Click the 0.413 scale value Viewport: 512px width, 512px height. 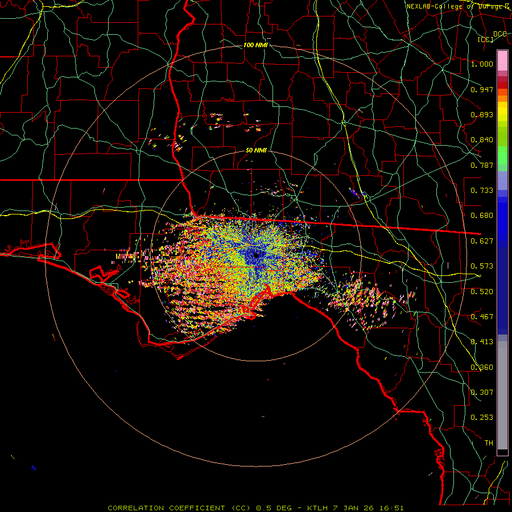482,342
